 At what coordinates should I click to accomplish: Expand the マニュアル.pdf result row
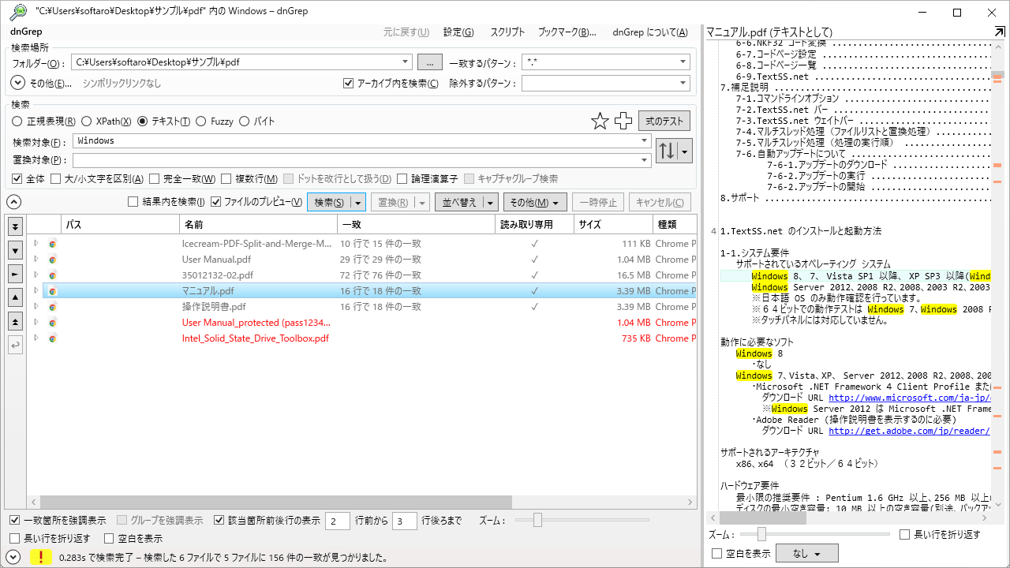point(36,291)
